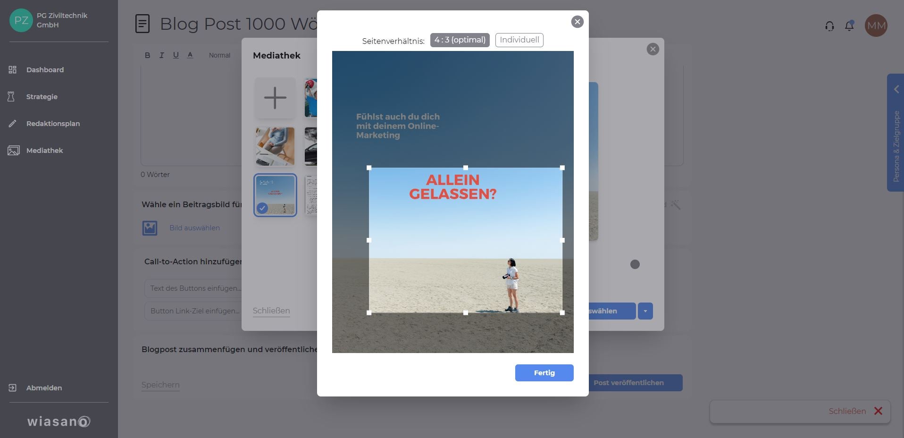Click the wiasano logo
The height and width of the screenshot is (438, 904).
[58, 421]
